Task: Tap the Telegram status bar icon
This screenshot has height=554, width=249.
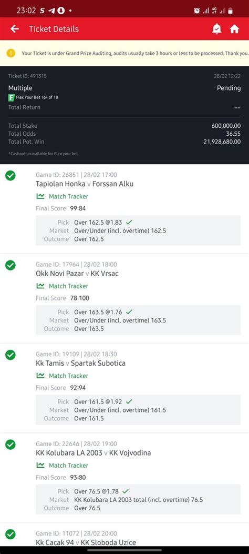Action: pyautogui.click(x=52, y=11)
